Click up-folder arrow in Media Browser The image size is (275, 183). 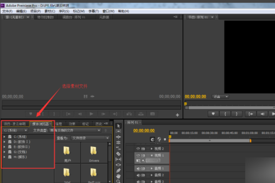click(105, 130)
